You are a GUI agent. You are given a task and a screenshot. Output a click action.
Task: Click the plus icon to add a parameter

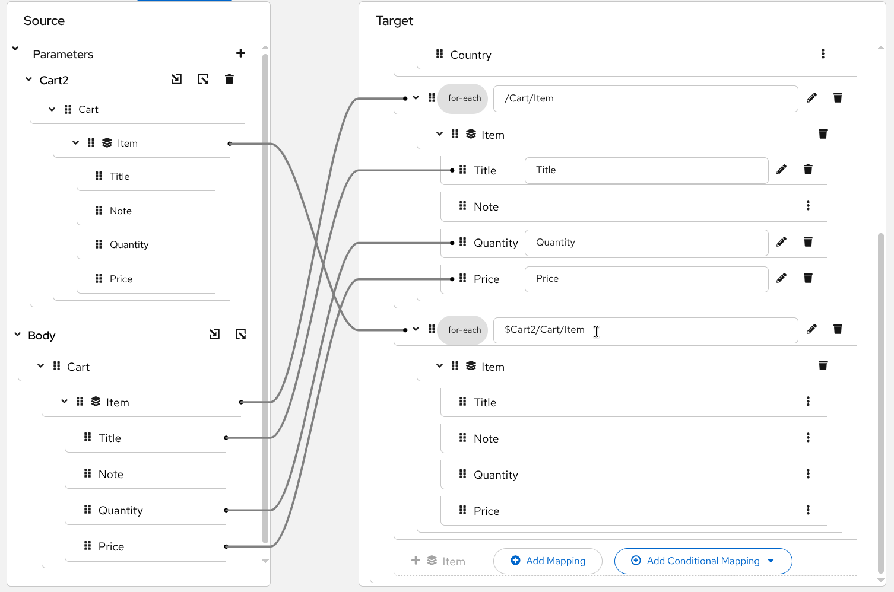(x=240, y=53)
